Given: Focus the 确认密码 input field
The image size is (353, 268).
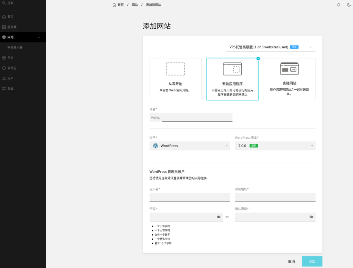Looking at the screenshot, I should [275, 217].
